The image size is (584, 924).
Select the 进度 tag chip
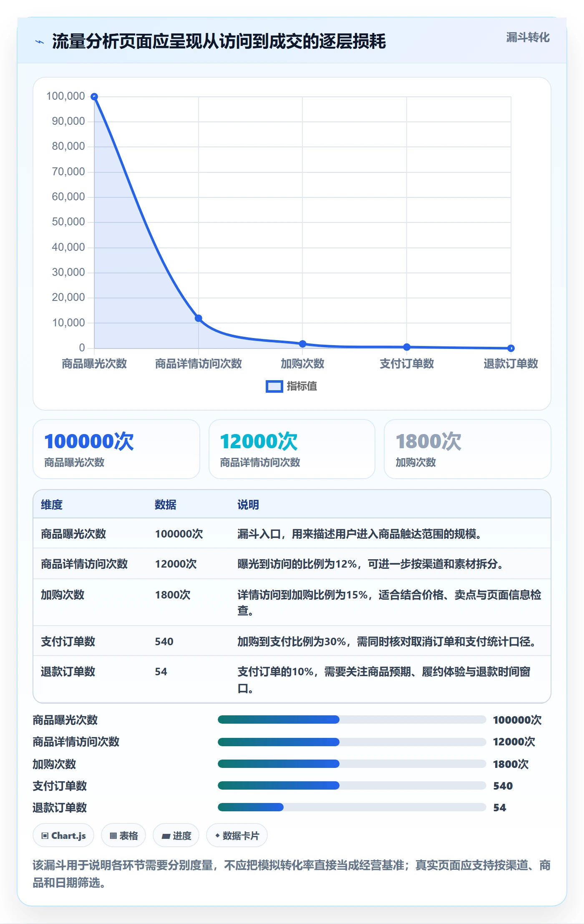point(176,836)
